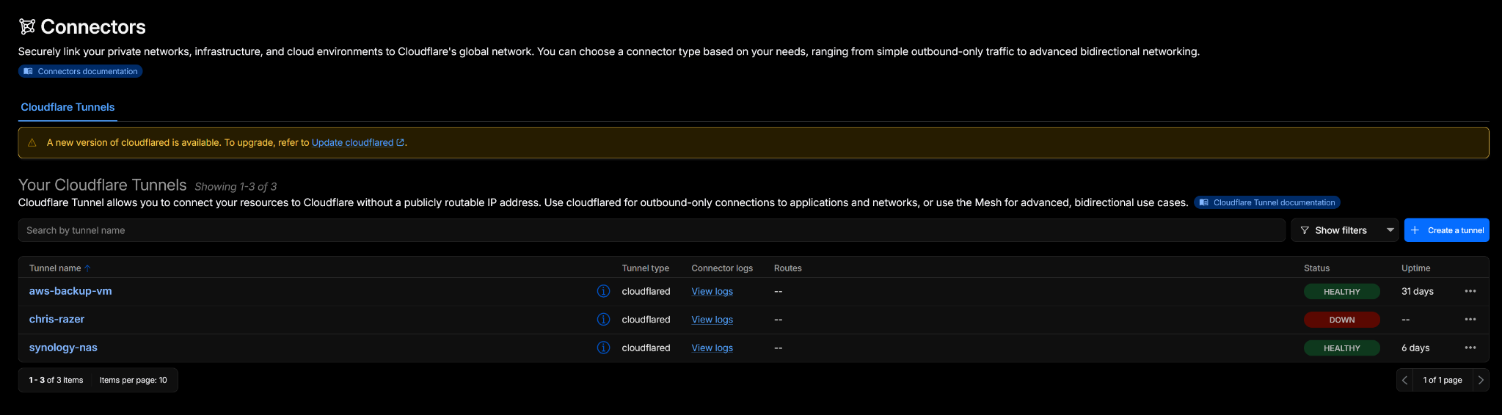1502x415 pixels.
Task: Follow the Update cloudflared link
Action: pos(357,142)
